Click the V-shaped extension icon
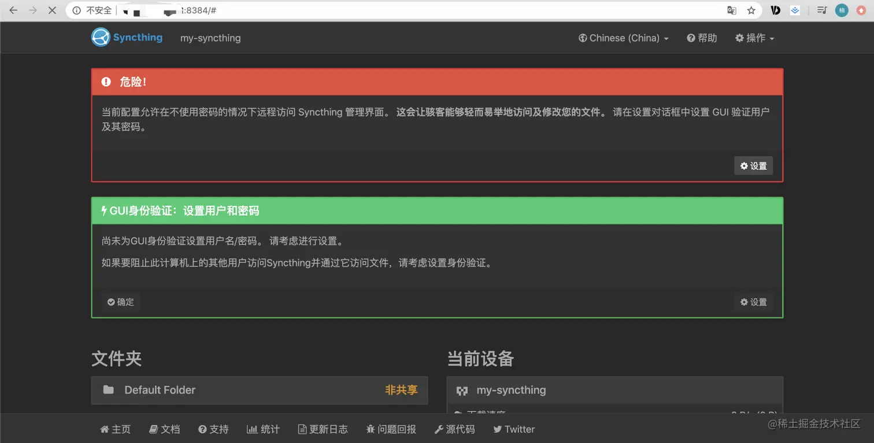This screenshot has width=874, height=443. click(776, 10)
